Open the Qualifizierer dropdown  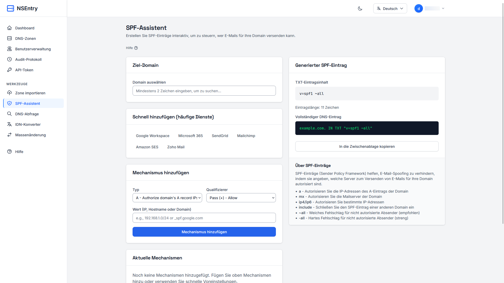click(241, 198)
